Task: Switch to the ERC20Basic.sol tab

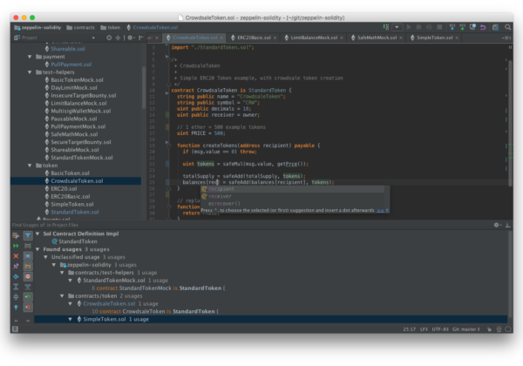Action: (253, 38)
